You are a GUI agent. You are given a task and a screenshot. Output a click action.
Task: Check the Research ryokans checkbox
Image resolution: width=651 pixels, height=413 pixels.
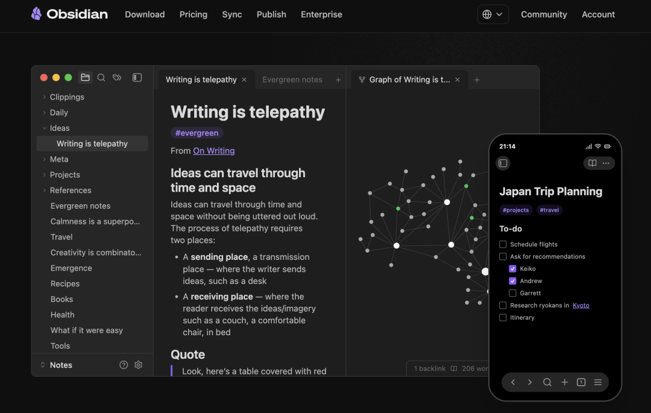pos(503,305)
